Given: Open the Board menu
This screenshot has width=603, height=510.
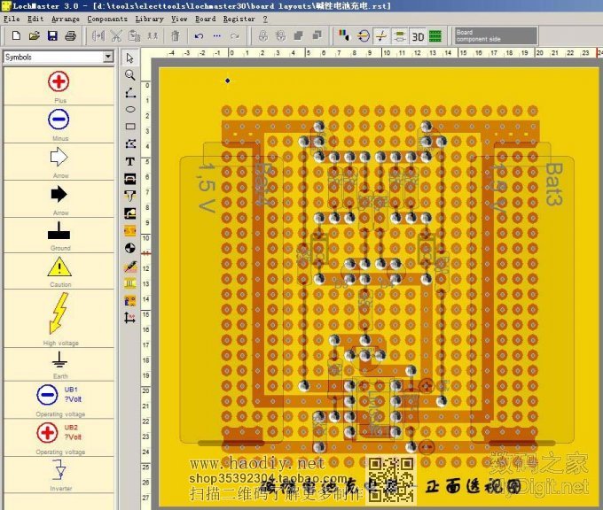Looking at the screenshot, I should coord(205,19).
